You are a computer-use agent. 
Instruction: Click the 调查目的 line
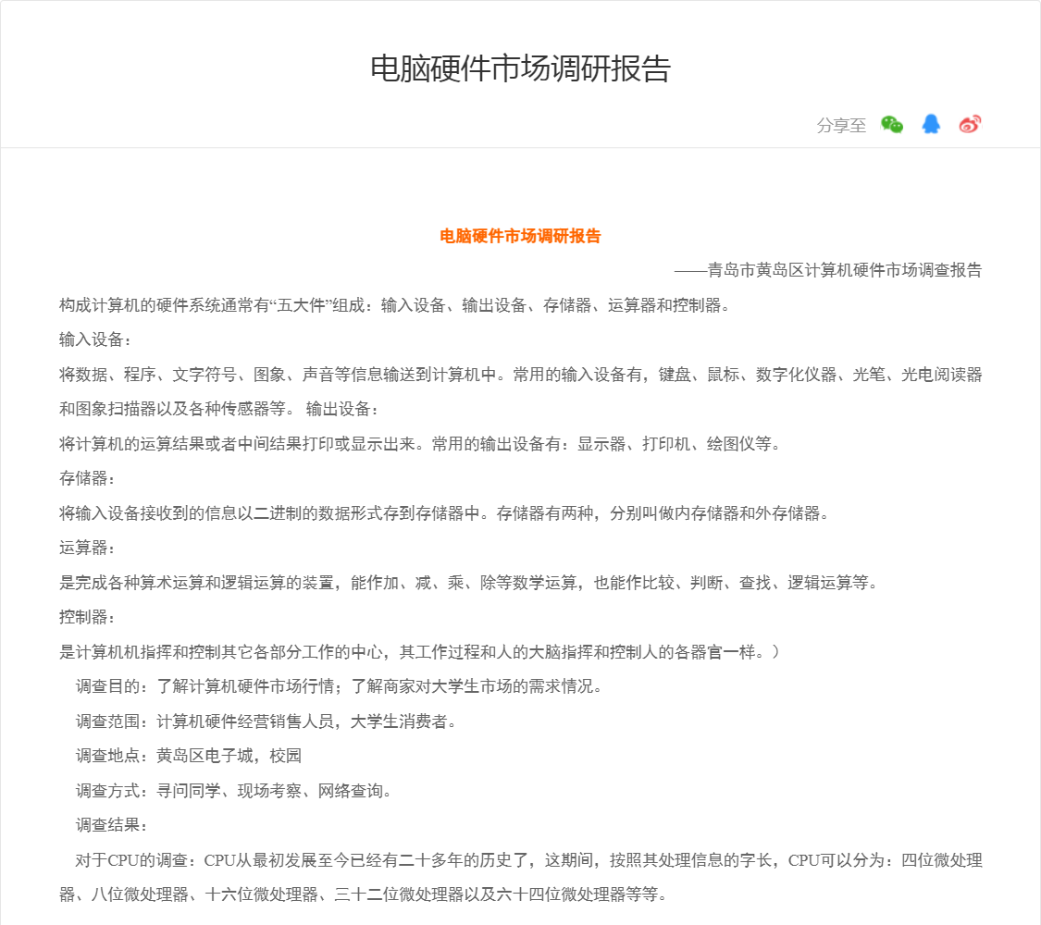pyautogui.click(x=339, y=687)
